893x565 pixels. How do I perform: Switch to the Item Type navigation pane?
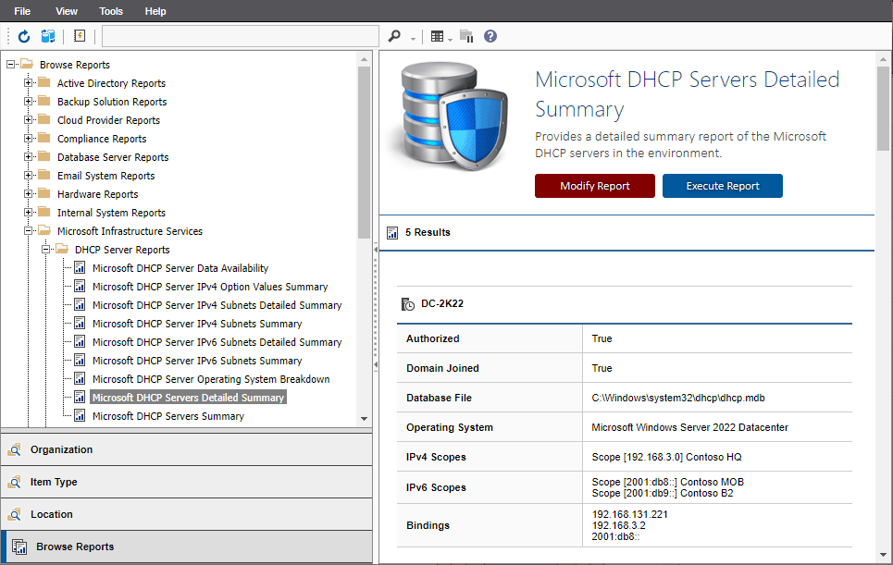click(x=186, y=482)
